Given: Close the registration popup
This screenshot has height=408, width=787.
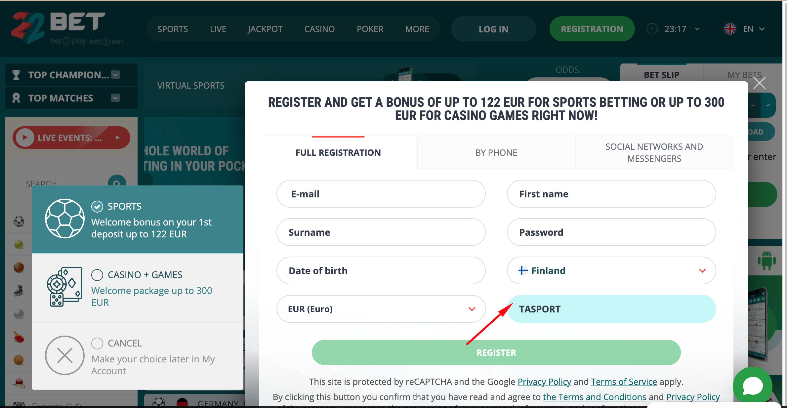Looking at the screenshot, I should [x=759, y=83].
